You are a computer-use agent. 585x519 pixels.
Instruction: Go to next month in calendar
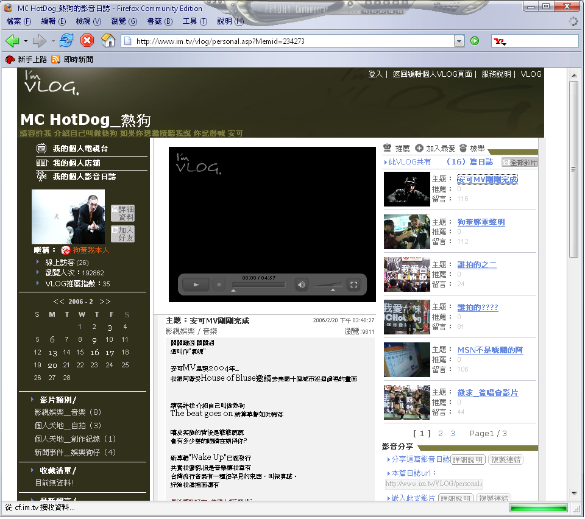pyautogui.click(x=105, y=302)
